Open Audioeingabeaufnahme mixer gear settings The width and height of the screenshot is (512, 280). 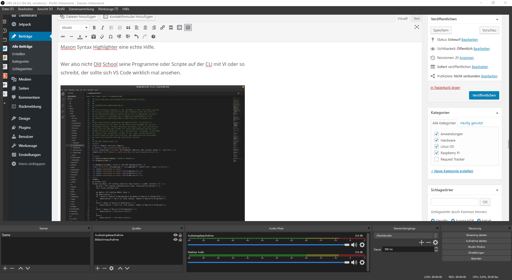click(362, 245)
